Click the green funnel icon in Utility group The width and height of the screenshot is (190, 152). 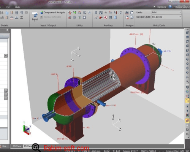point(75,13)
